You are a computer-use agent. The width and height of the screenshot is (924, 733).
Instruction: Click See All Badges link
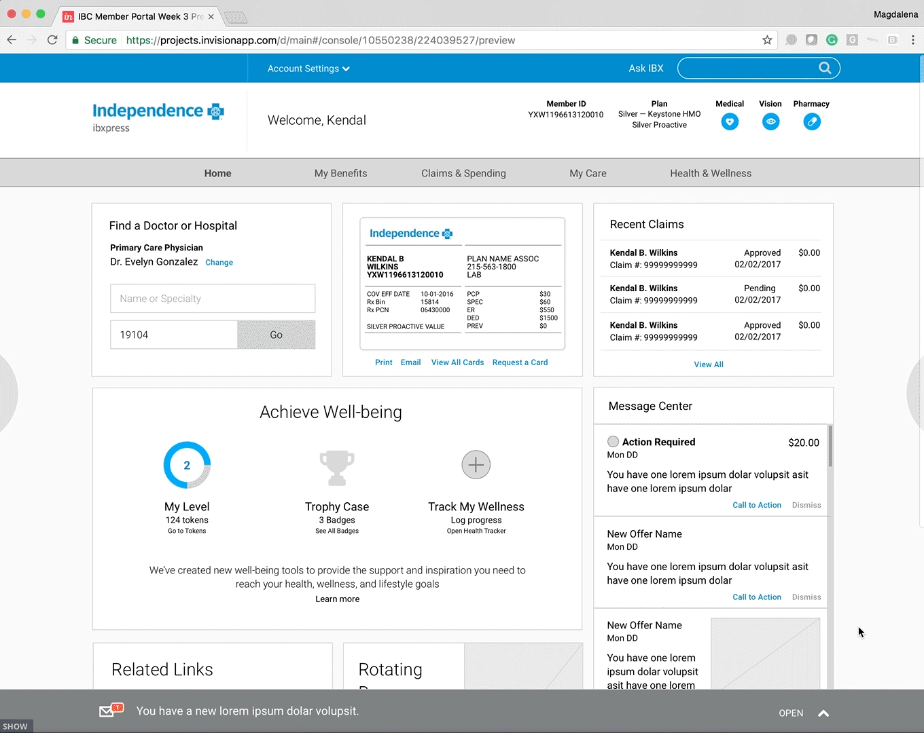coord(337,531)
